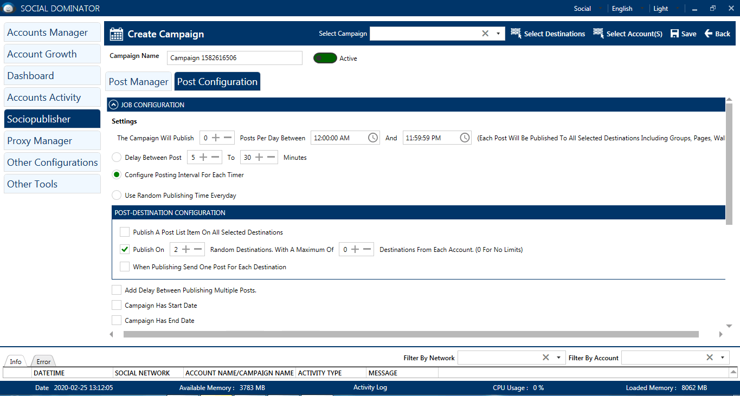Open Proxy Manager
The height and width of the screenshot is (396, 740).
click(x=52, y=141)
